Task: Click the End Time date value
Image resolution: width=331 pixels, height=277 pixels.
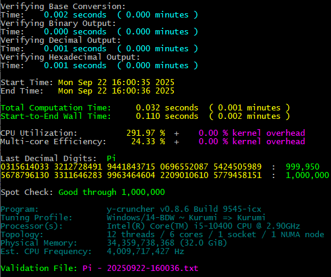Action: (117, 91)
